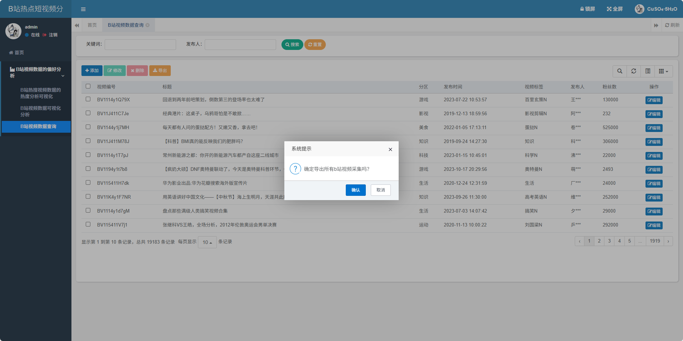683x341 pixels.
Task: Select checkbox for video BV115411V7j1
Action: [88, 224]
